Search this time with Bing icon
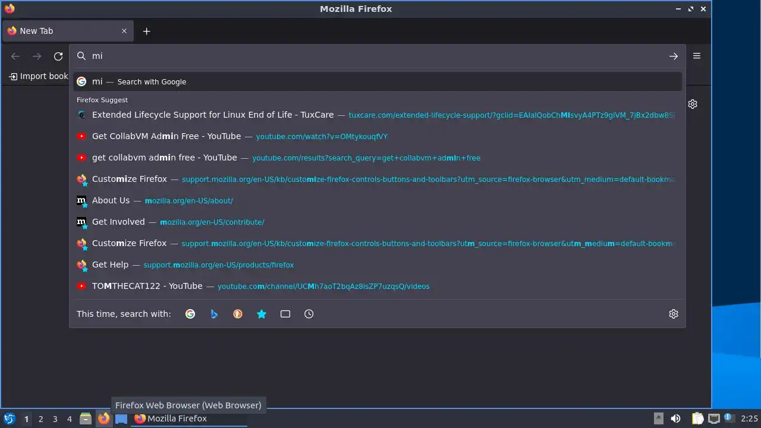This screenshot has width=761, height=428. click(x=214, y=314)
